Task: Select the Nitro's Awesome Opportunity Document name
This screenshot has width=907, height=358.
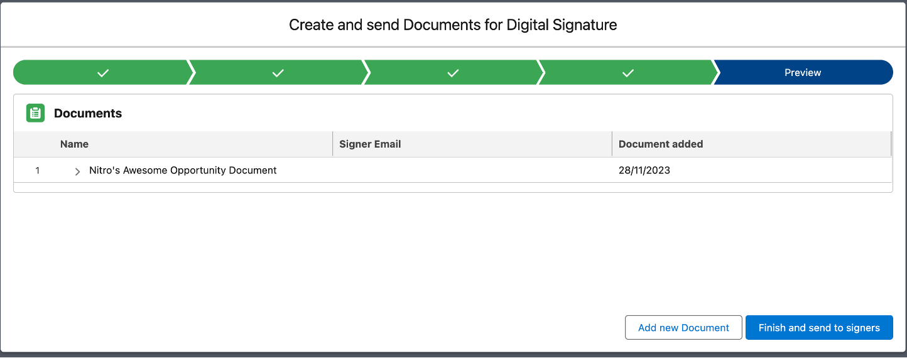Action: [x=183, y=170]
